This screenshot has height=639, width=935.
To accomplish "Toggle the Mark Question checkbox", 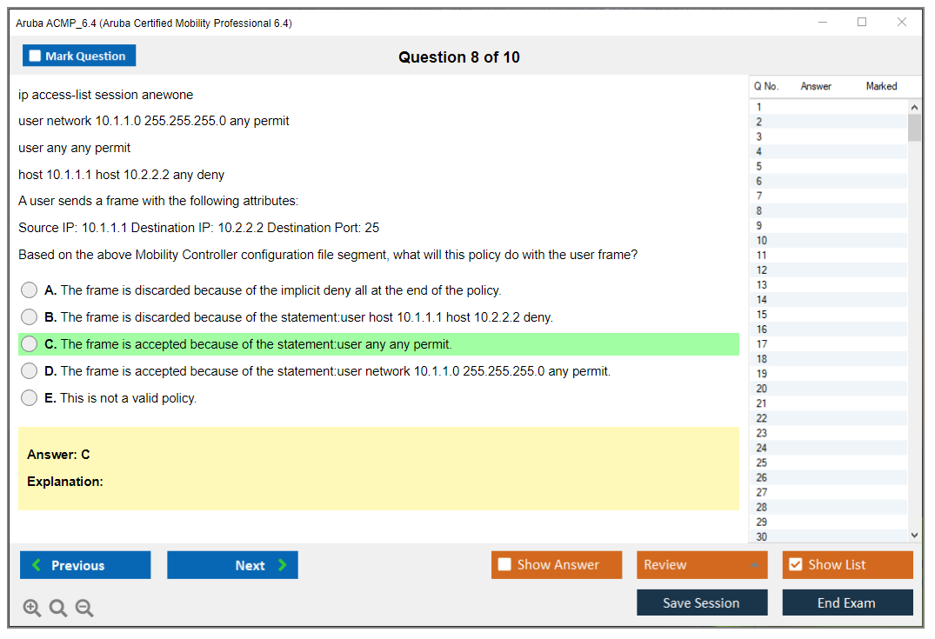I will point(36,56).
